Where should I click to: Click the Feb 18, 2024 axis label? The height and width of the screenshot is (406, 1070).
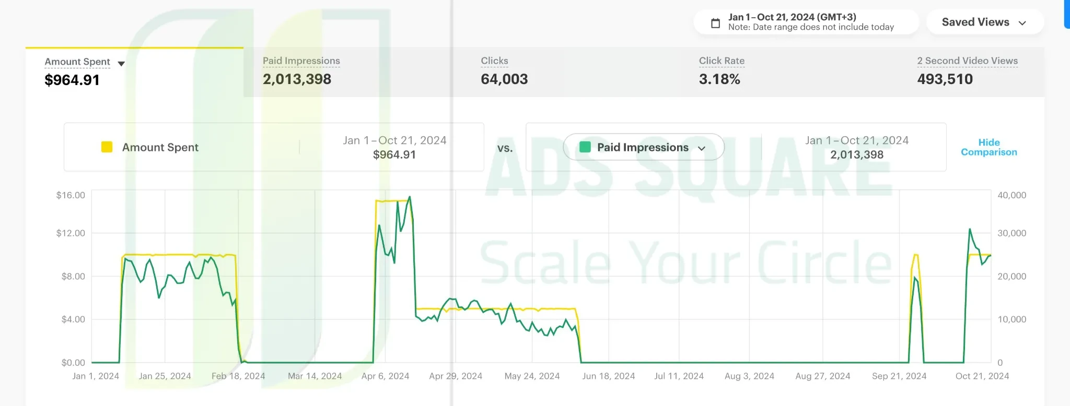point(238,376)
